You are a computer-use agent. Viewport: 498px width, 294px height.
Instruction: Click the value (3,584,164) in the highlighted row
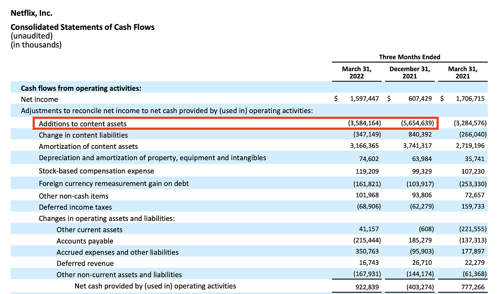(365, 123)
